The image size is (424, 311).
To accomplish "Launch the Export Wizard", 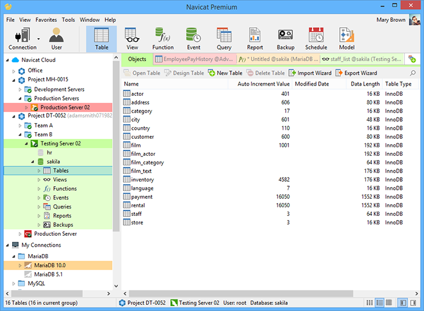I will pos(356,73).
